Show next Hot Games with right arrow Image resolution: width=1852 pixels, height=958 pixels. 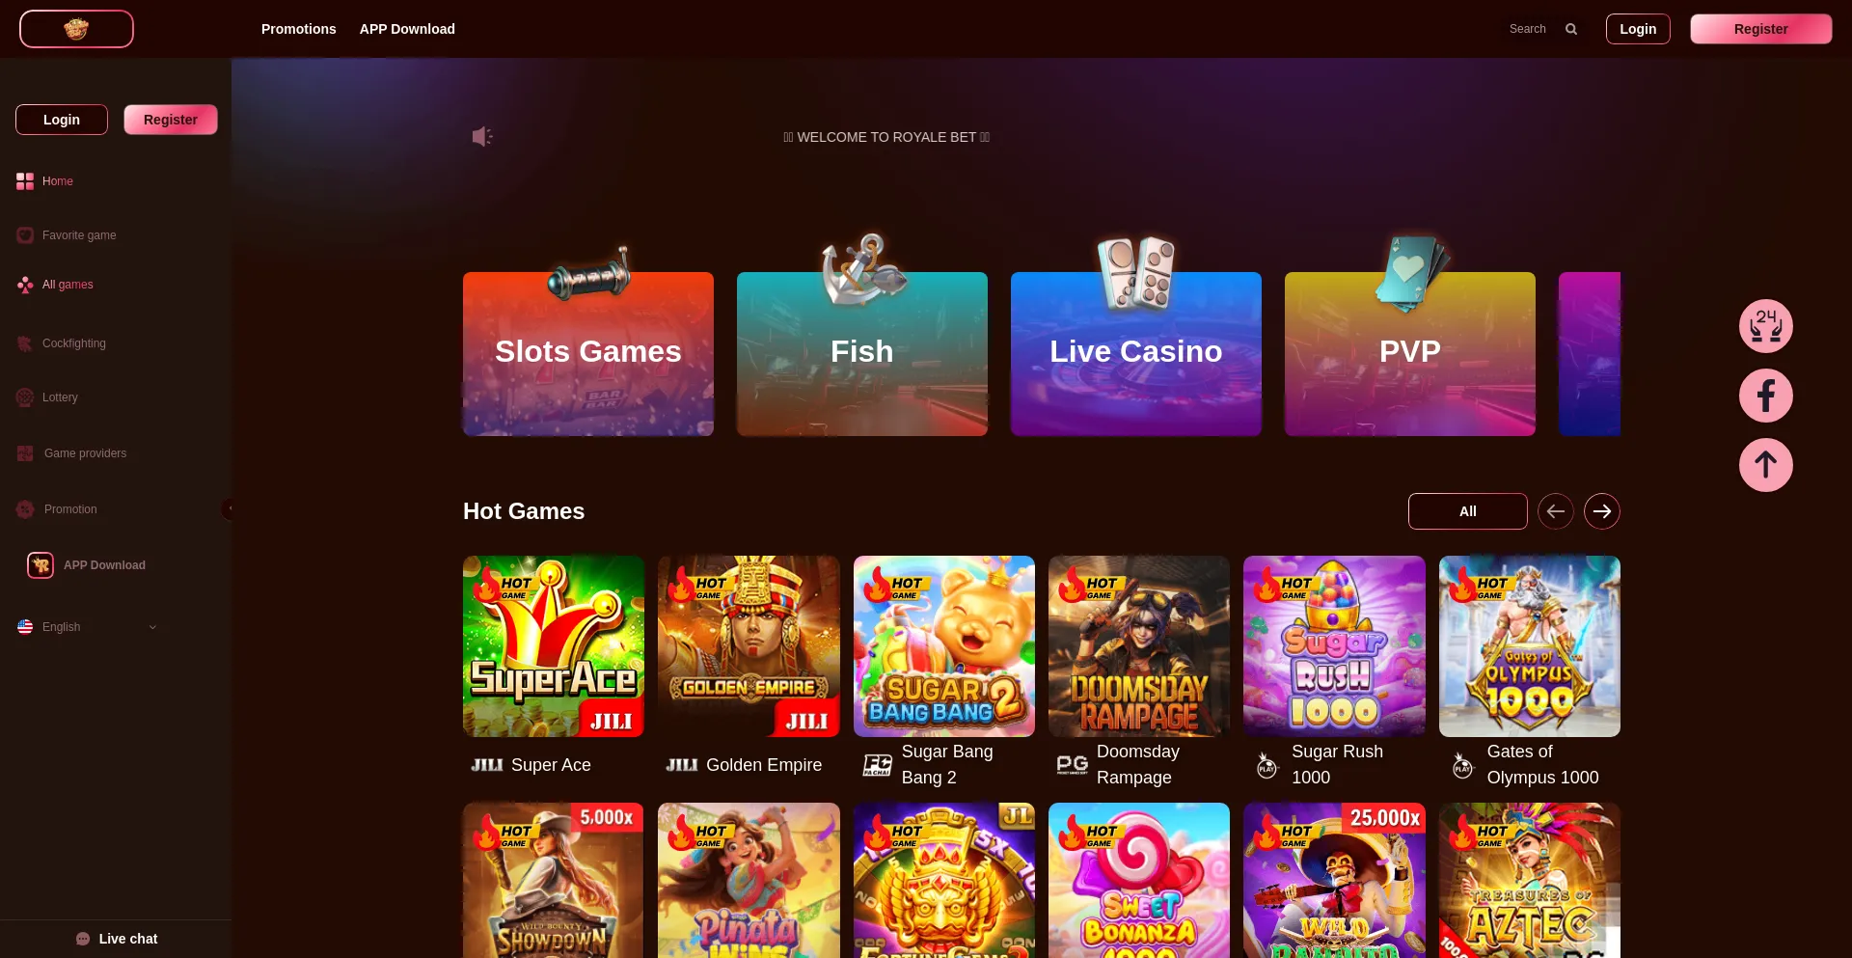[x=1602, y=511]
